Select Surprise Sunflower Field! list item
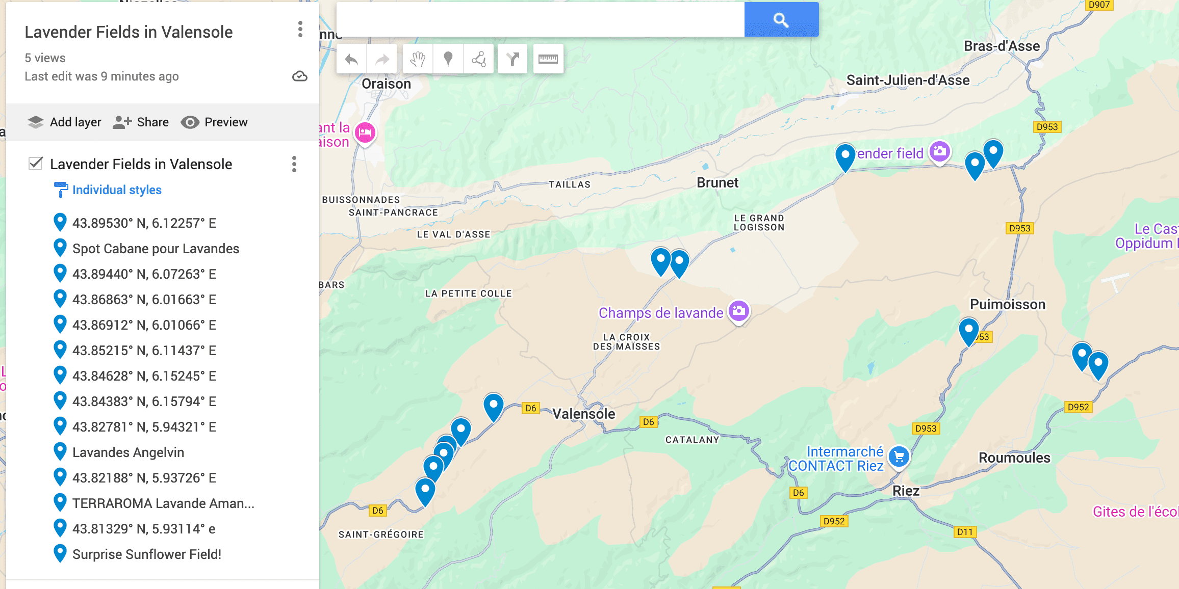This screenshot has height=589, width=1179. click(146, 554)
